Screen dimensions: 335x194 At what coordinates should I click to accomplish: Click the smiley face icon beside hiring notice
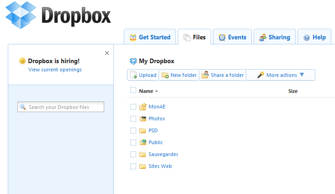[x=22, y=61]
